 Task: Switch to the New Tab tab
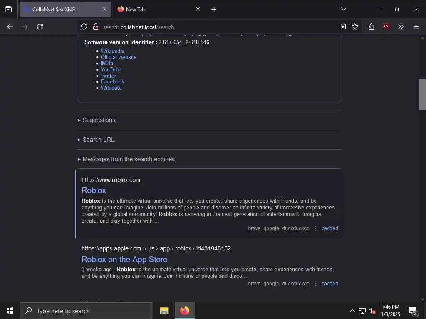coord(159,9)
